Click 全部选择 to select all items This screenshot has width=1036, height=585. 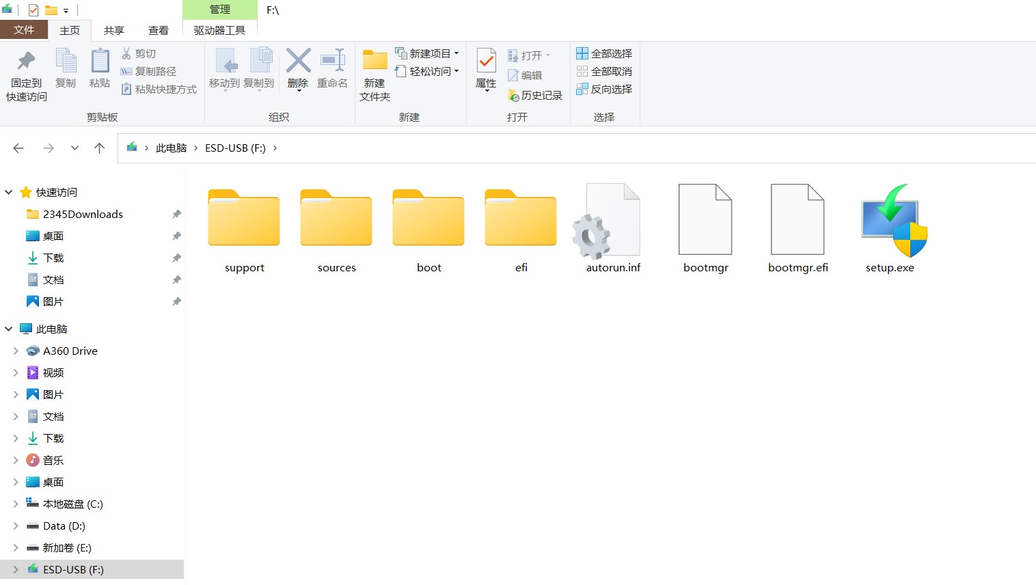click(x=604, y=53)
